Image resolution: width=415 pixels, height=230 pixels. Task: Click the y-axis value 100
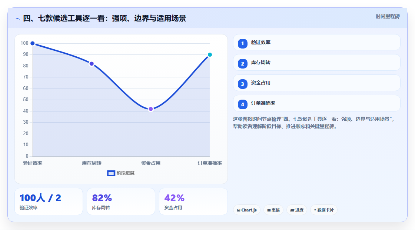tap(24, 43)
